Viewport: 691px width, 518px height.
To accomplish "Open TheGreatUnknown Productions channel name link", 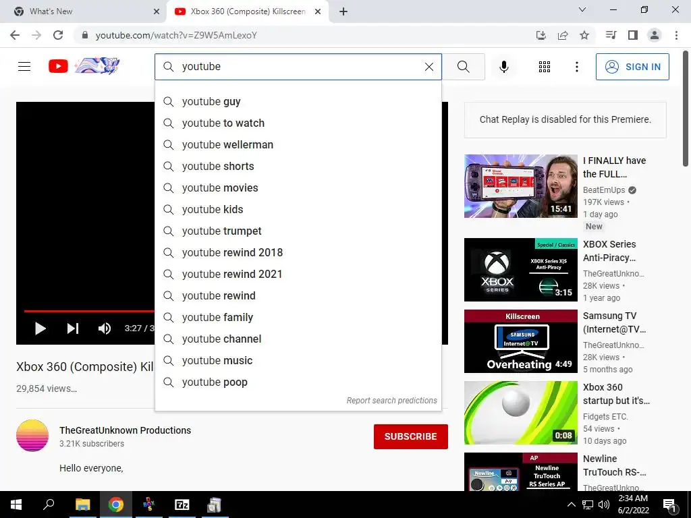I will (125, 430).
